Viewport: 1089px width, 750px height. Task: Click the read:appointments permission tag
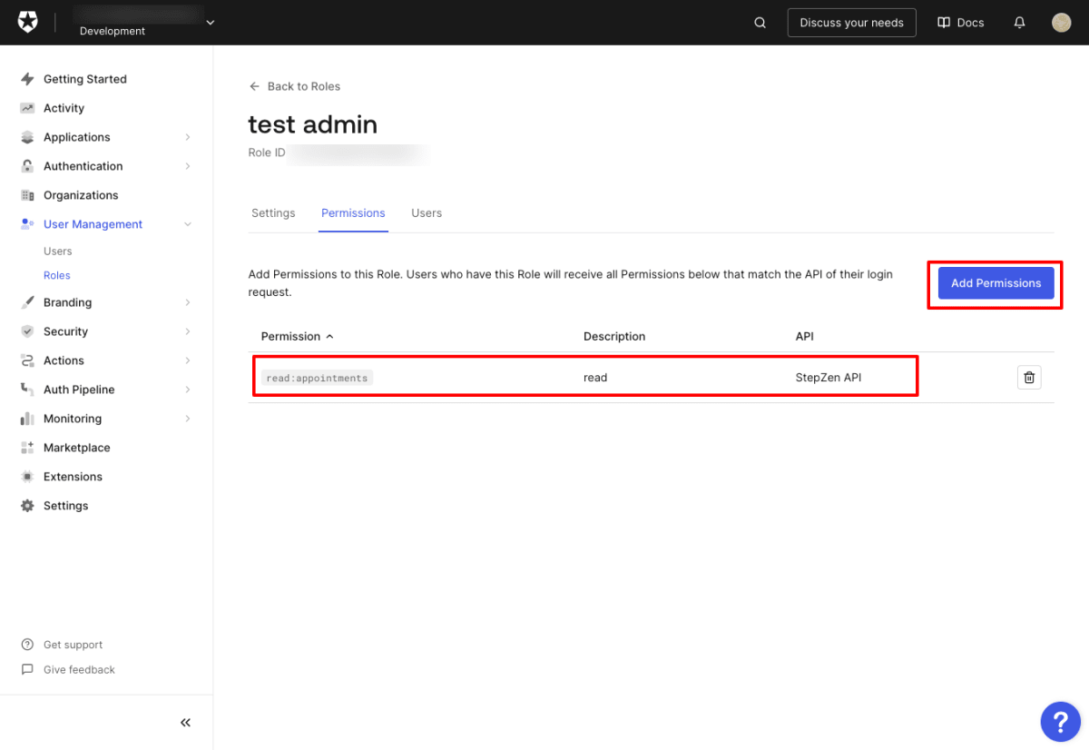(x=317, y=378)
